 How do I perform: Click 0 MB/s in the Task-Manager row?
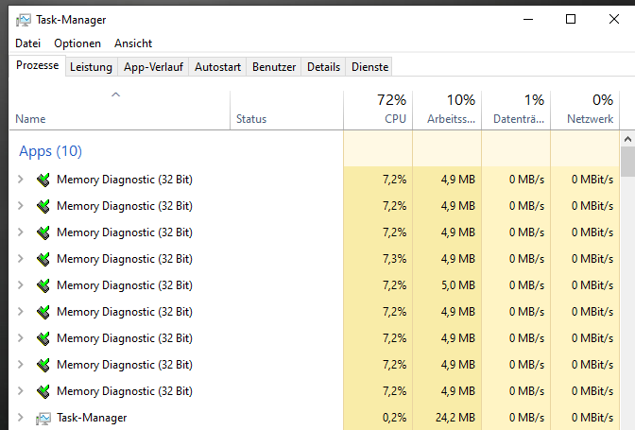(526, 418)
